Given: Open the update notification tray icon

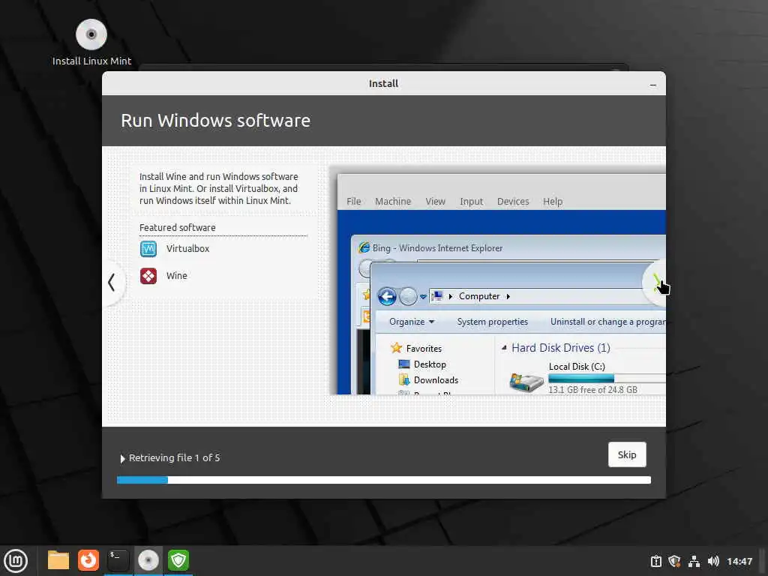Looking at the screenshot, I should (x=655, y=561).
